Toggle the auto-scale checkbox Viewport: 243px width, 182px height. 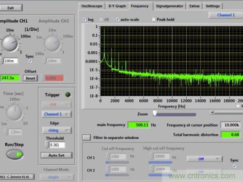[x=118, y=19]
